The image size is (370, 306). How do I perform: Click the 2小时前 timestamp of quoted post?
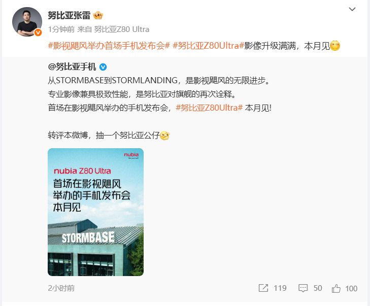[61, 288]
